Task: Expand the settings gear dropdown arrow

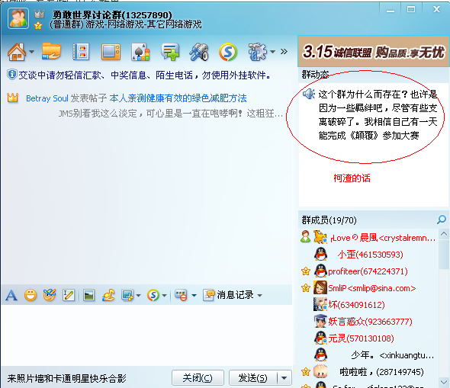Action: (272, 52)
